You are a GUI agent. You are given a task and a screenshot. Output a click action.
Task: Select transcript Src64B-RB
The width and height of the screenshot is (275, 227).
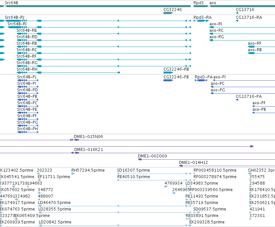pyautogui.click(x=26, y=43)
